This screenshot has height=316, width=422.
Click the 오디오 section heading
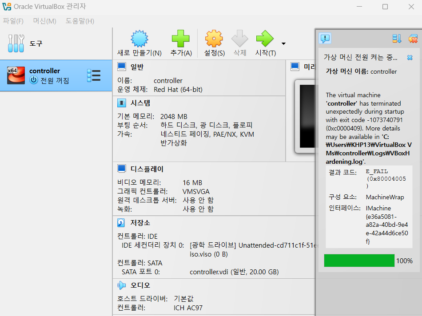click(x=140, y=285)
